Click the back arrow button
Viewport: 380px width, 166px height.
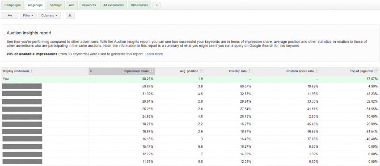coord(10,16)
